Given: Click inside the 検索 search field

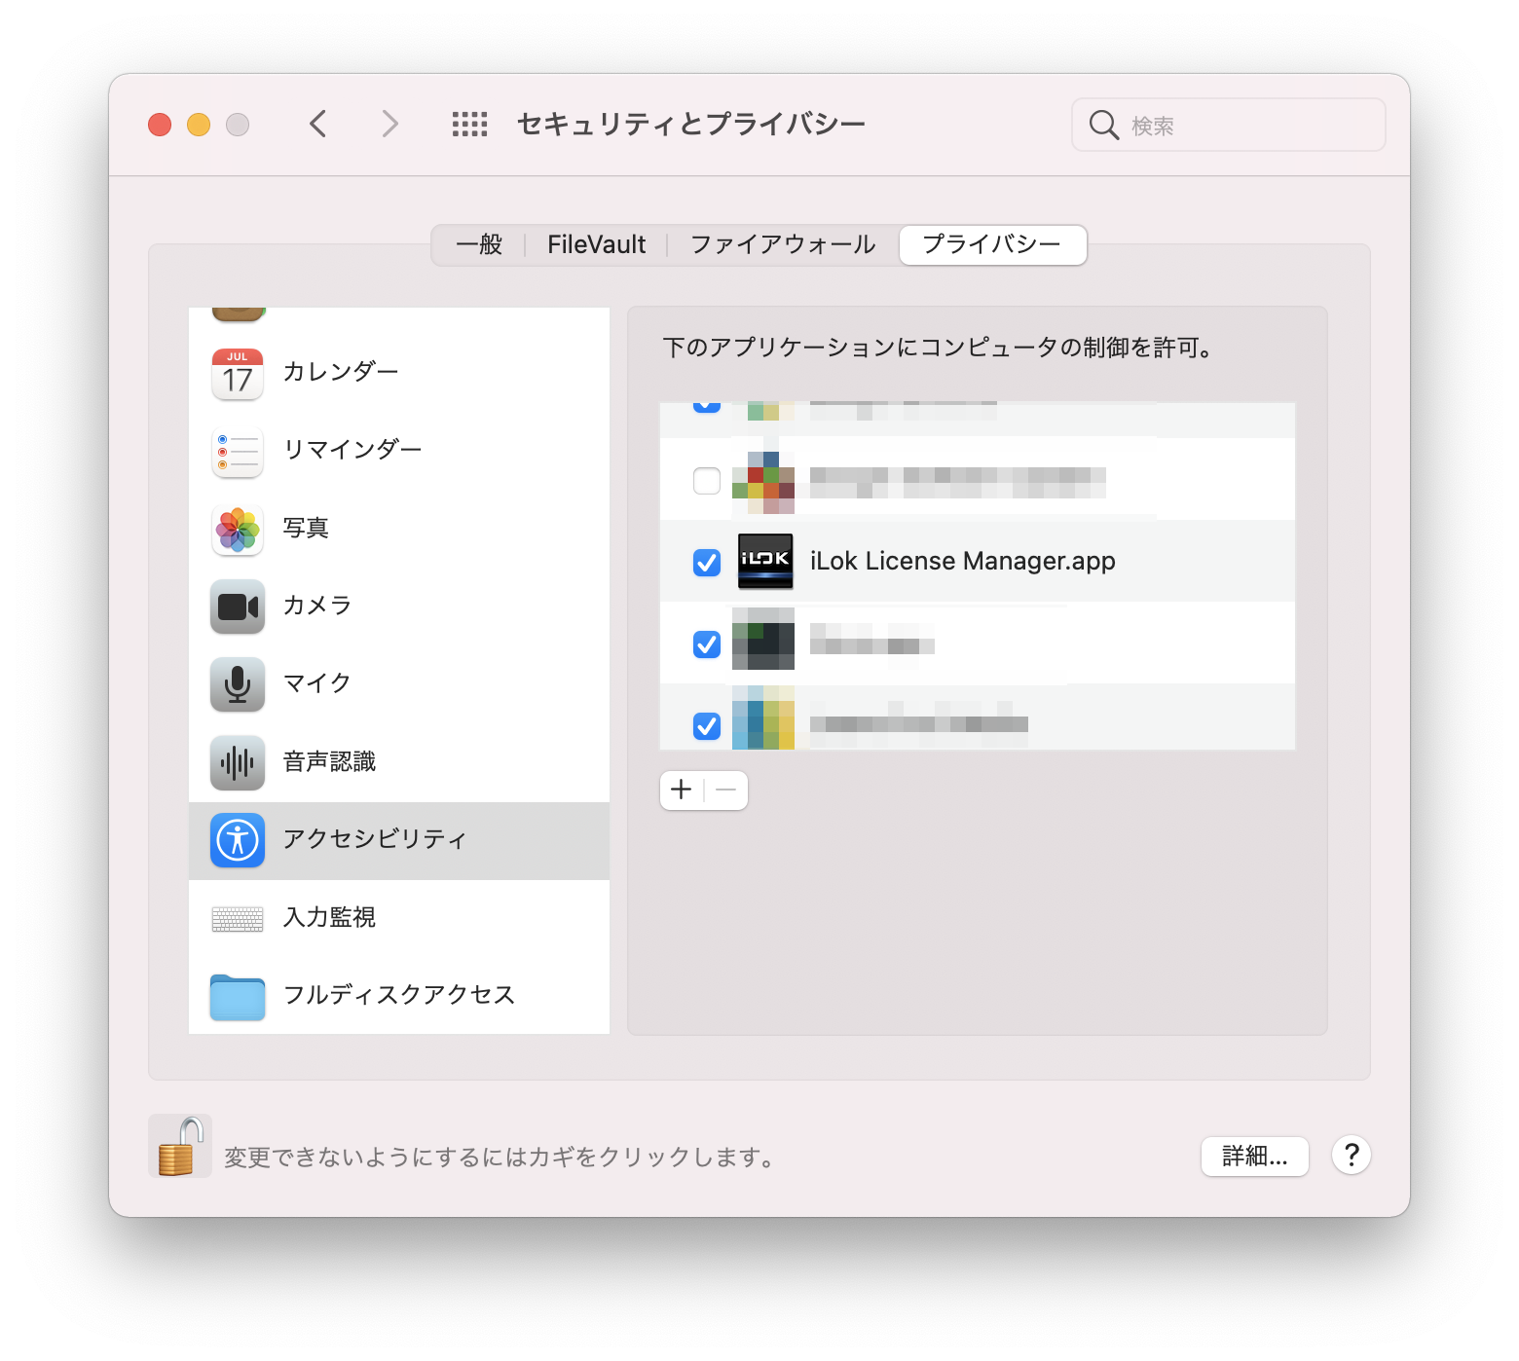Looking at the screenshot, I should (x=1227, y=125).
